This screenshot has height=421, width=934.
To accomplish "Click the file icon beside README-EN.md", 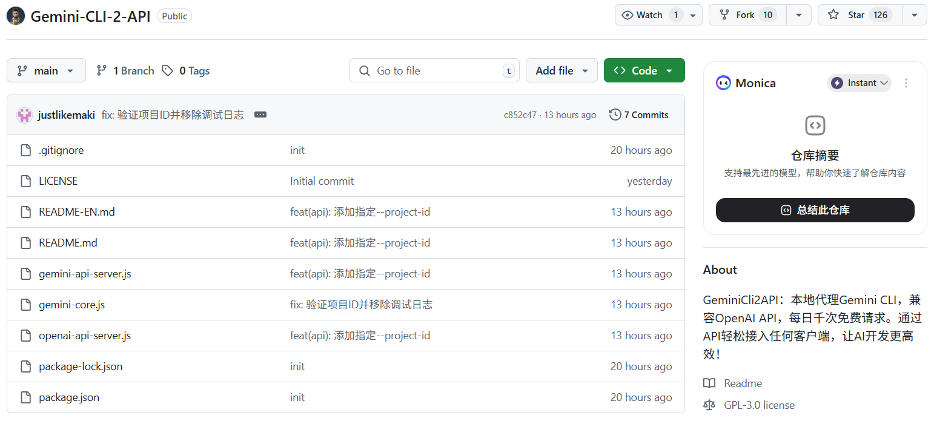I will pos(25,212).
